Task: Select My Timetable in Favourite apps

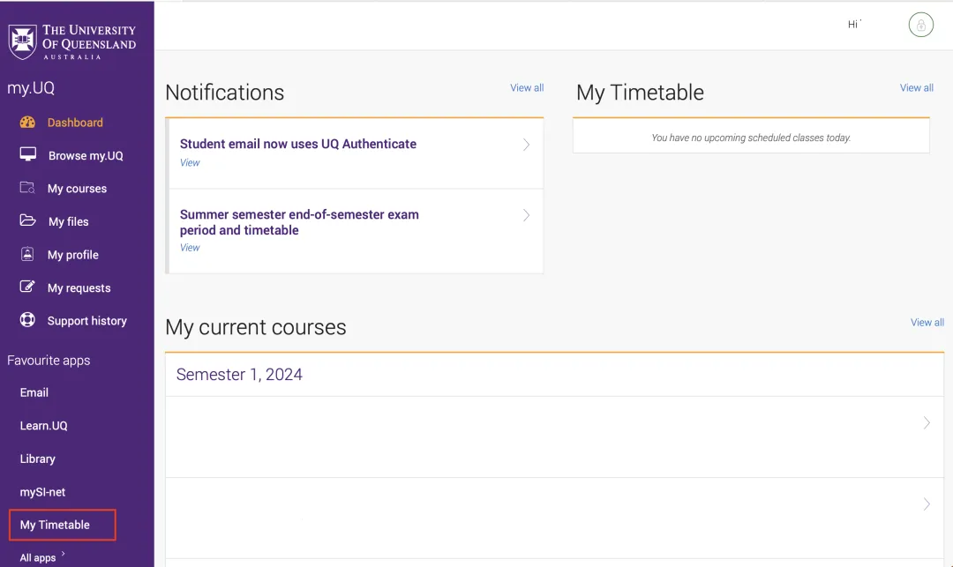Action: coord(55,525)
